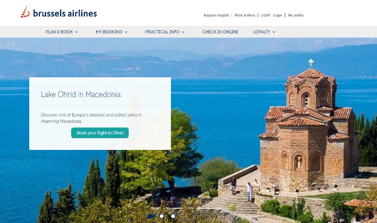Click the Lake Ohrid in Macedonia heading

pos(81,94)
